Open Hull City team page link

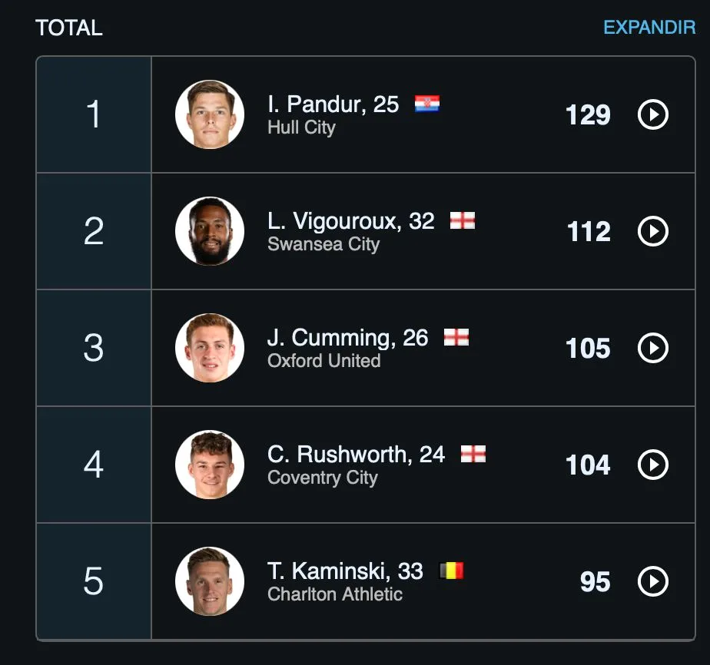(x=301, y=128)
